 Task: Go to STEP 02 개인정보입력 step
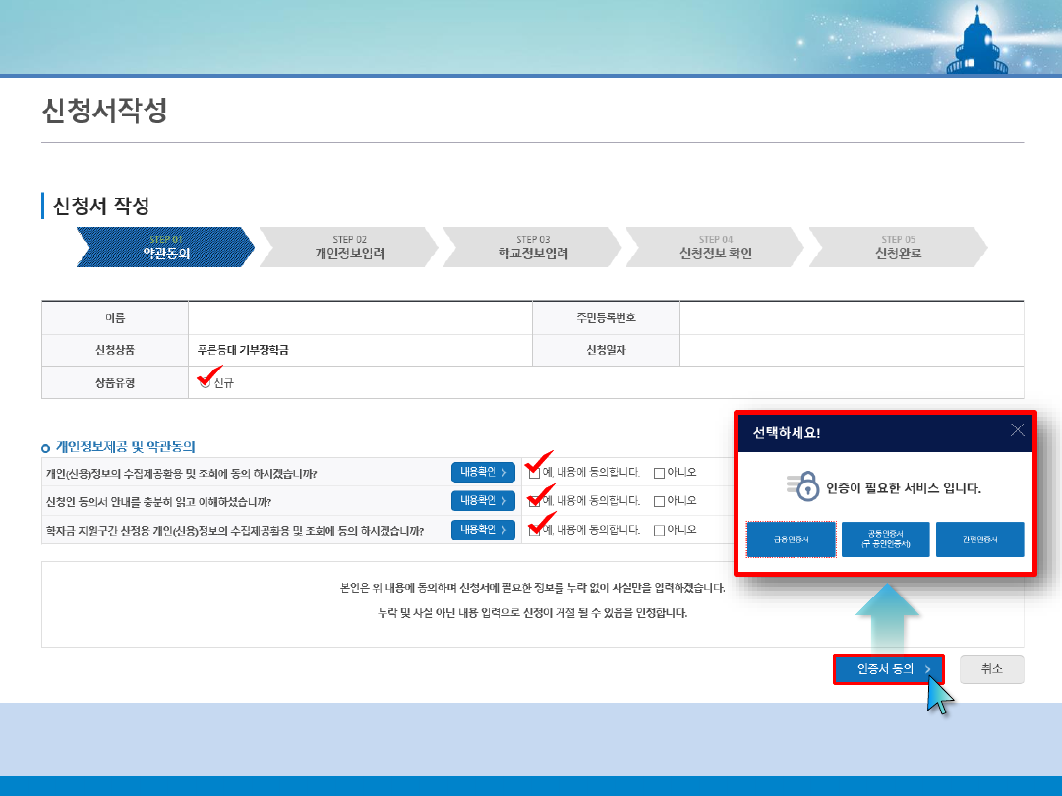click(x=349, y=248)
